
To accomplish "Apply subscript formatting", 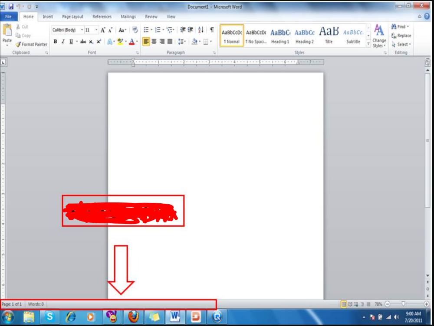I will pyautogui.click(x=91, y=42).
